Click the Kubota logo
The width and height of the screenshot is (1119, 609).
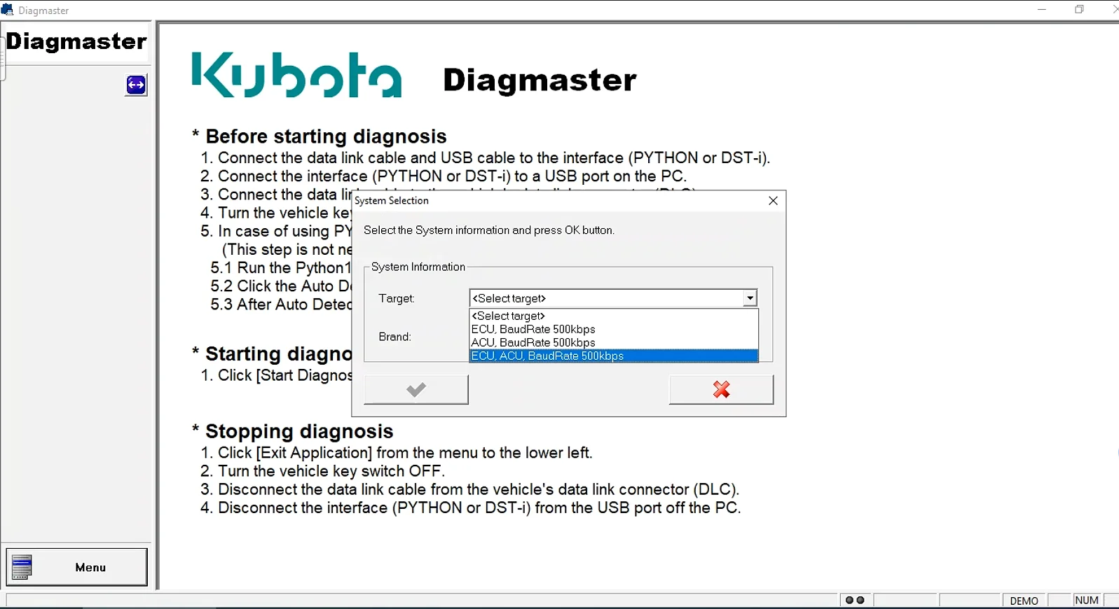click(296, 75)
